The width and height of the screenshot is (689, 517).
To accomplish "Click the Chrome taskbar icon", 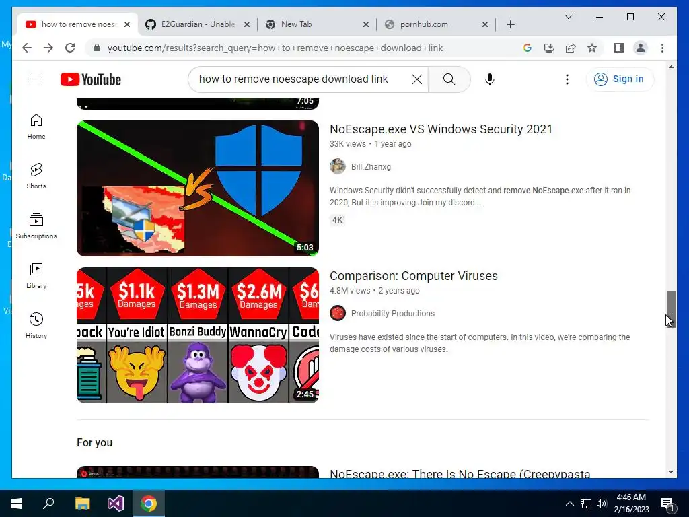I will pos(149,504).
